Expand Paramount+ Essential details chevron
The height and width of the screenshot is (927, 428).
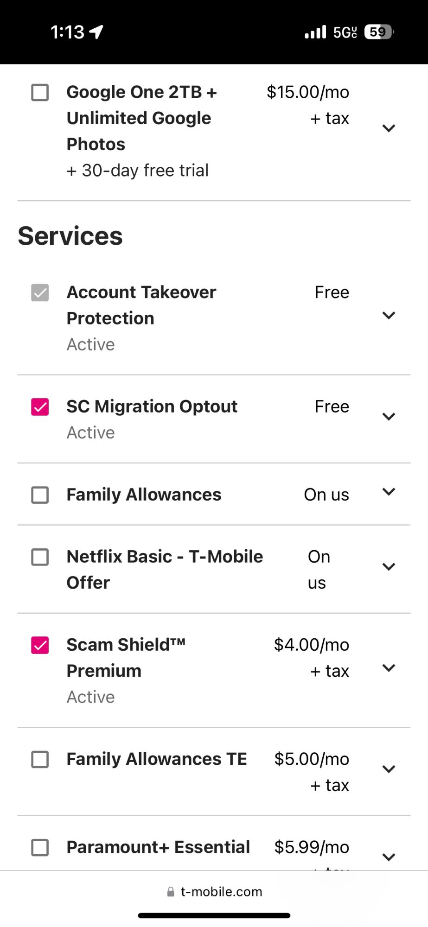click(389, 857)
